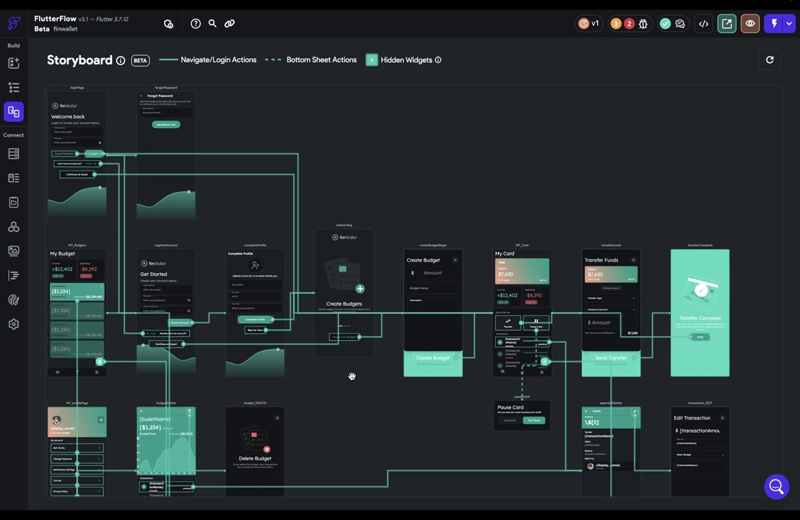Toggle the Hidden Widgets switch
This screenshot has width=800, height=520.
click(x=372, y=60)
